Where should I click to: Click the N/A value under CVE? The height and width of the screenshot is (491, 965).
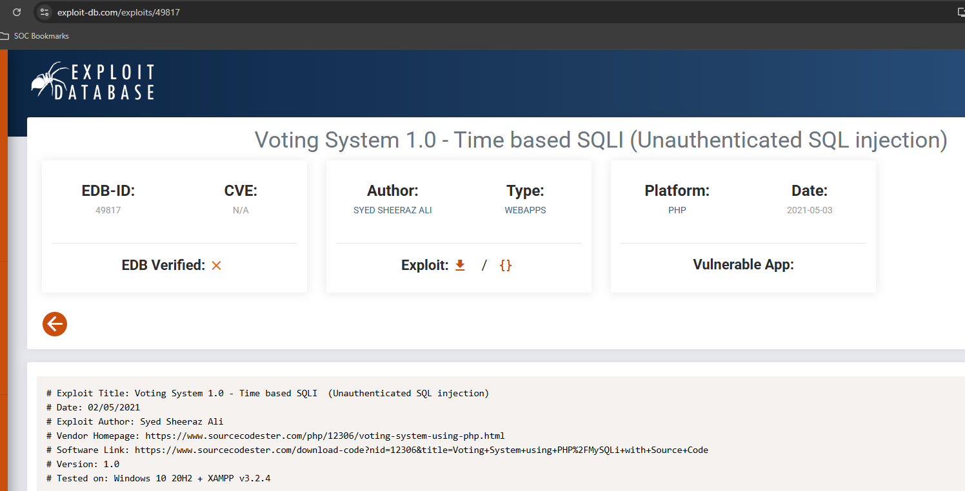point(241,210)
